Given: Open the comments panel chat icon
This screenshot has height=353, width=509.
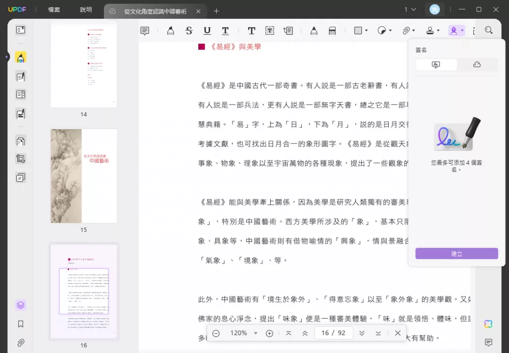Looking at the screenshot, I should pos(488,342).
